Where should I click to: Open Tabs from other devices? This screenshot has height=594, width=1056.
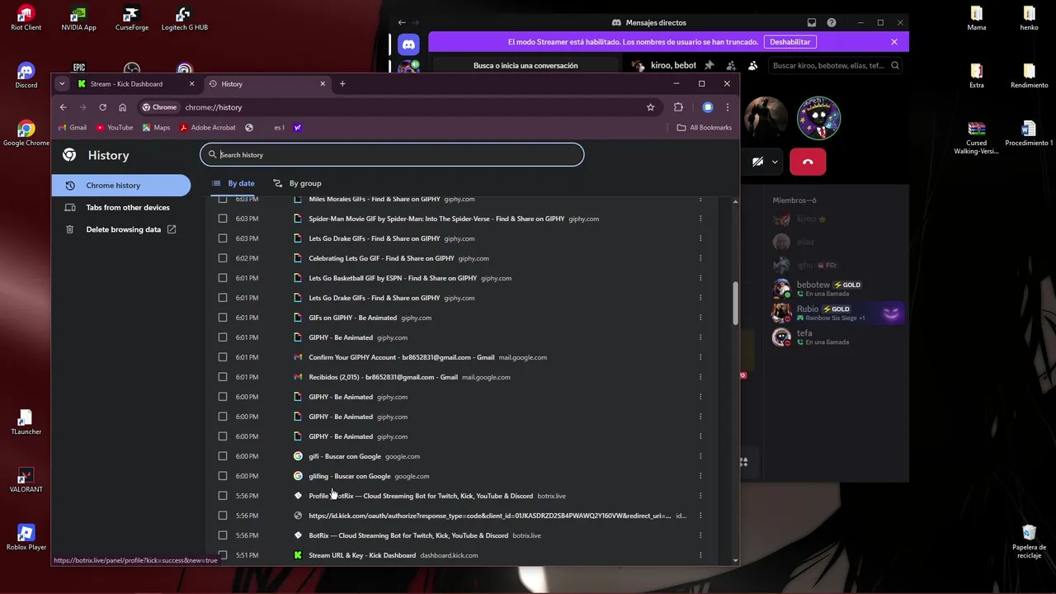coord(120,208)
